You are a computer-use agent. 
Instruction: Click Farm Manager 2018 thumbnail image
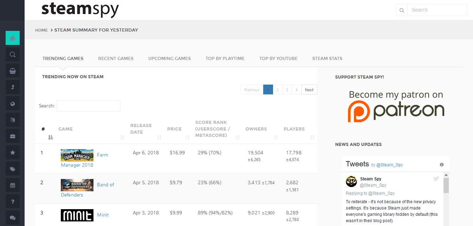[x=77, y=155]
